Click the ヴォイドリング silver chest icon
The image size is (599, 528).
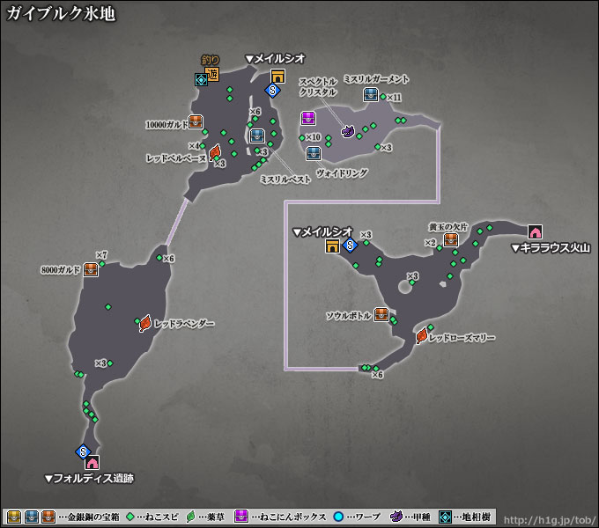(x=314, y=154)
